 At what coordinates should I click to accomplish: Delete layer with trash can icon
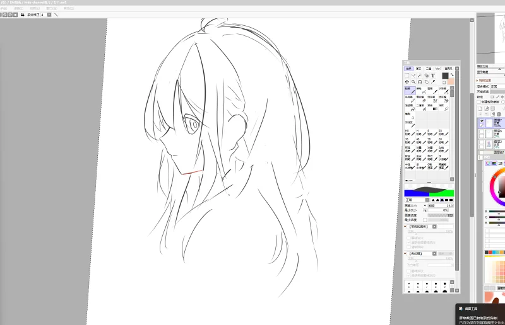pos(499,114)
